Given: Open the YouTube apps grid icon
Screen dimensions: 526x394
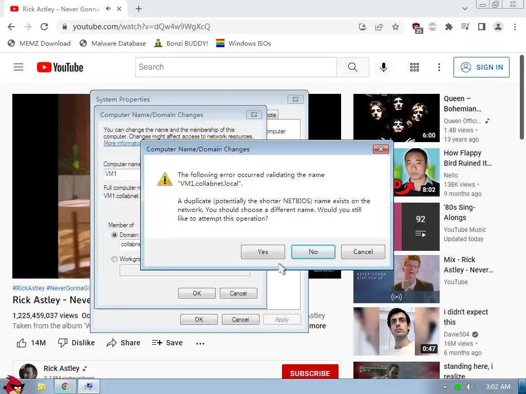Looking at the screenshot, I should pyautogui.click(x=415, y=67).
